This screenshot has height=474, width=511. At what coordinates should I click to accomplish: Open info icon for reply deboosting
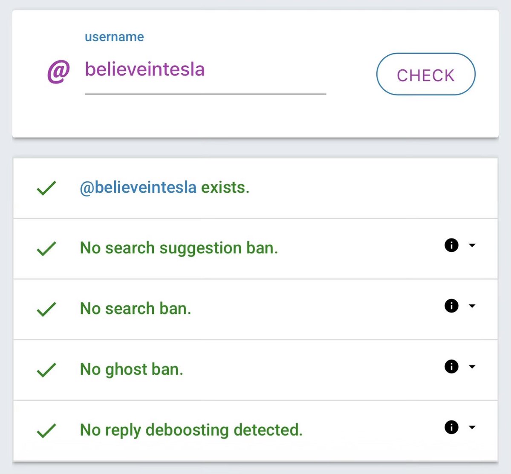pyautogui.click(x=451, y=427)
